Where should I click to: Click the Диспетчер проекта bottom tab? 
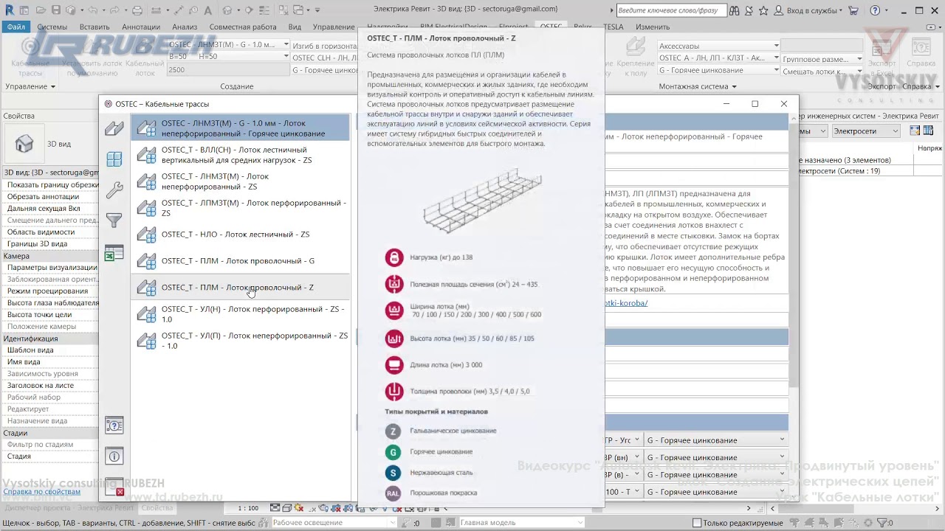coord(69,508)
